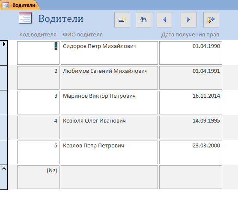The width and height of the screenshot is (238, 201).
Task: Go to next record with right arrow
Action: coord(188,20)
